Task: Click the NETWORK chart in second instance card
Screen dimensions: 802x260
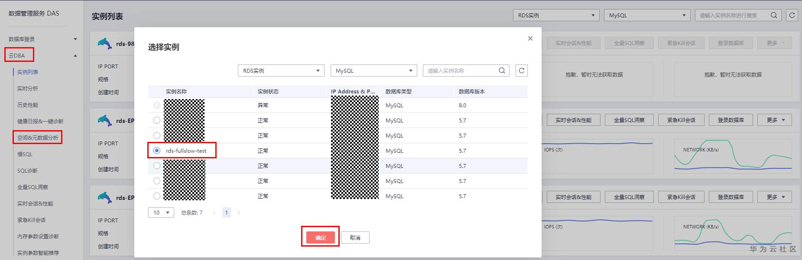Action: (x=733, y=156)
